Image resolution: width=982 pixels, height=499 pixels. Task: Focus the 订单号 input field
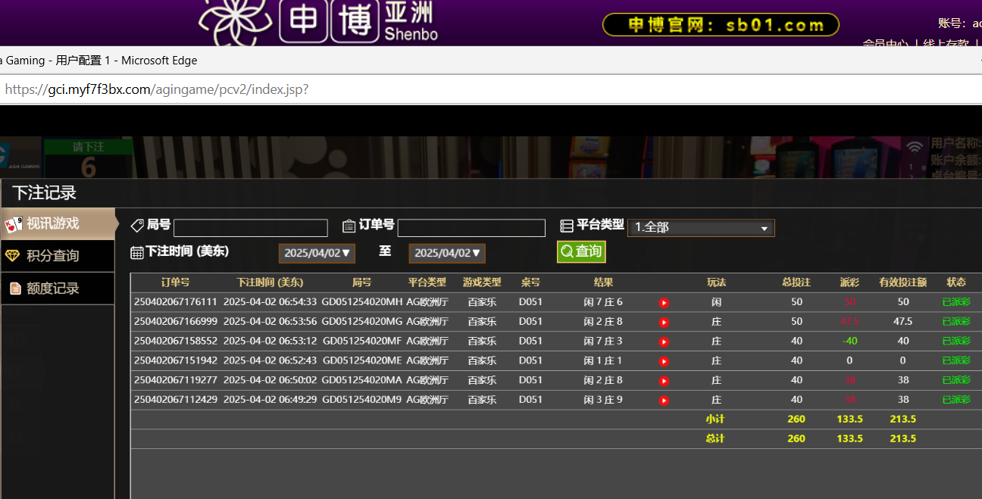pos(471,228)
